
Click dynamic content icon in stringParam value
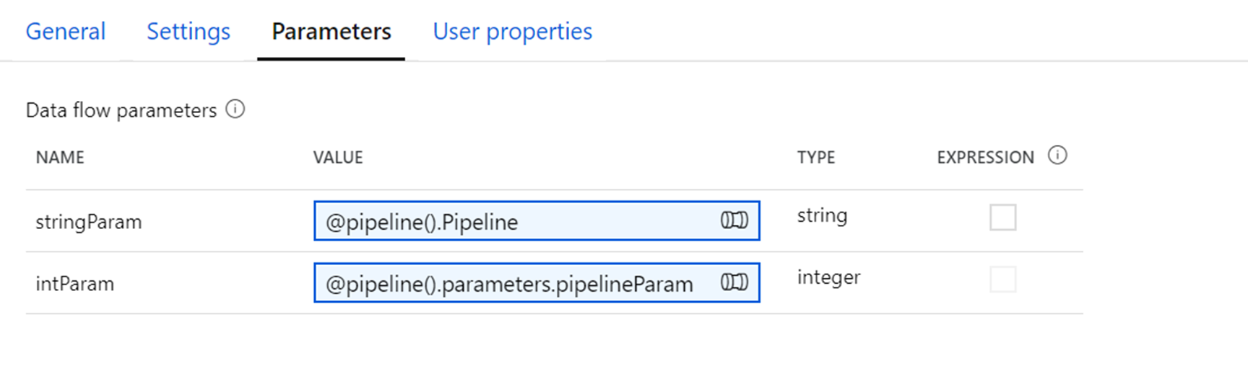(x=734, y=220)
